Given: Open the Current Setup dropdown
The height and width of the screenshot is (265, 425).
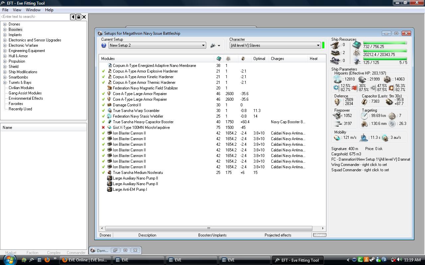Looking at the screenshot, I should click(x=203, y=45).
